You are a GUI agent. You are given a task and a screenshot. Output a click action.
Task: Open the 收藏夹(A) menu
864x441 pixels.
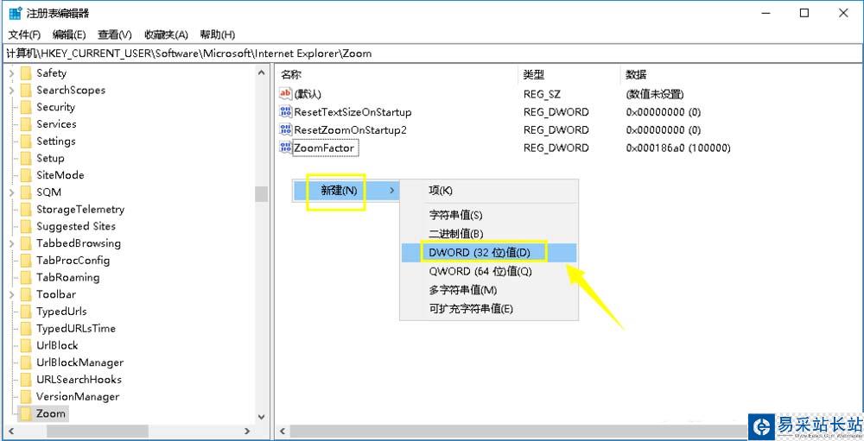(167, 35)
